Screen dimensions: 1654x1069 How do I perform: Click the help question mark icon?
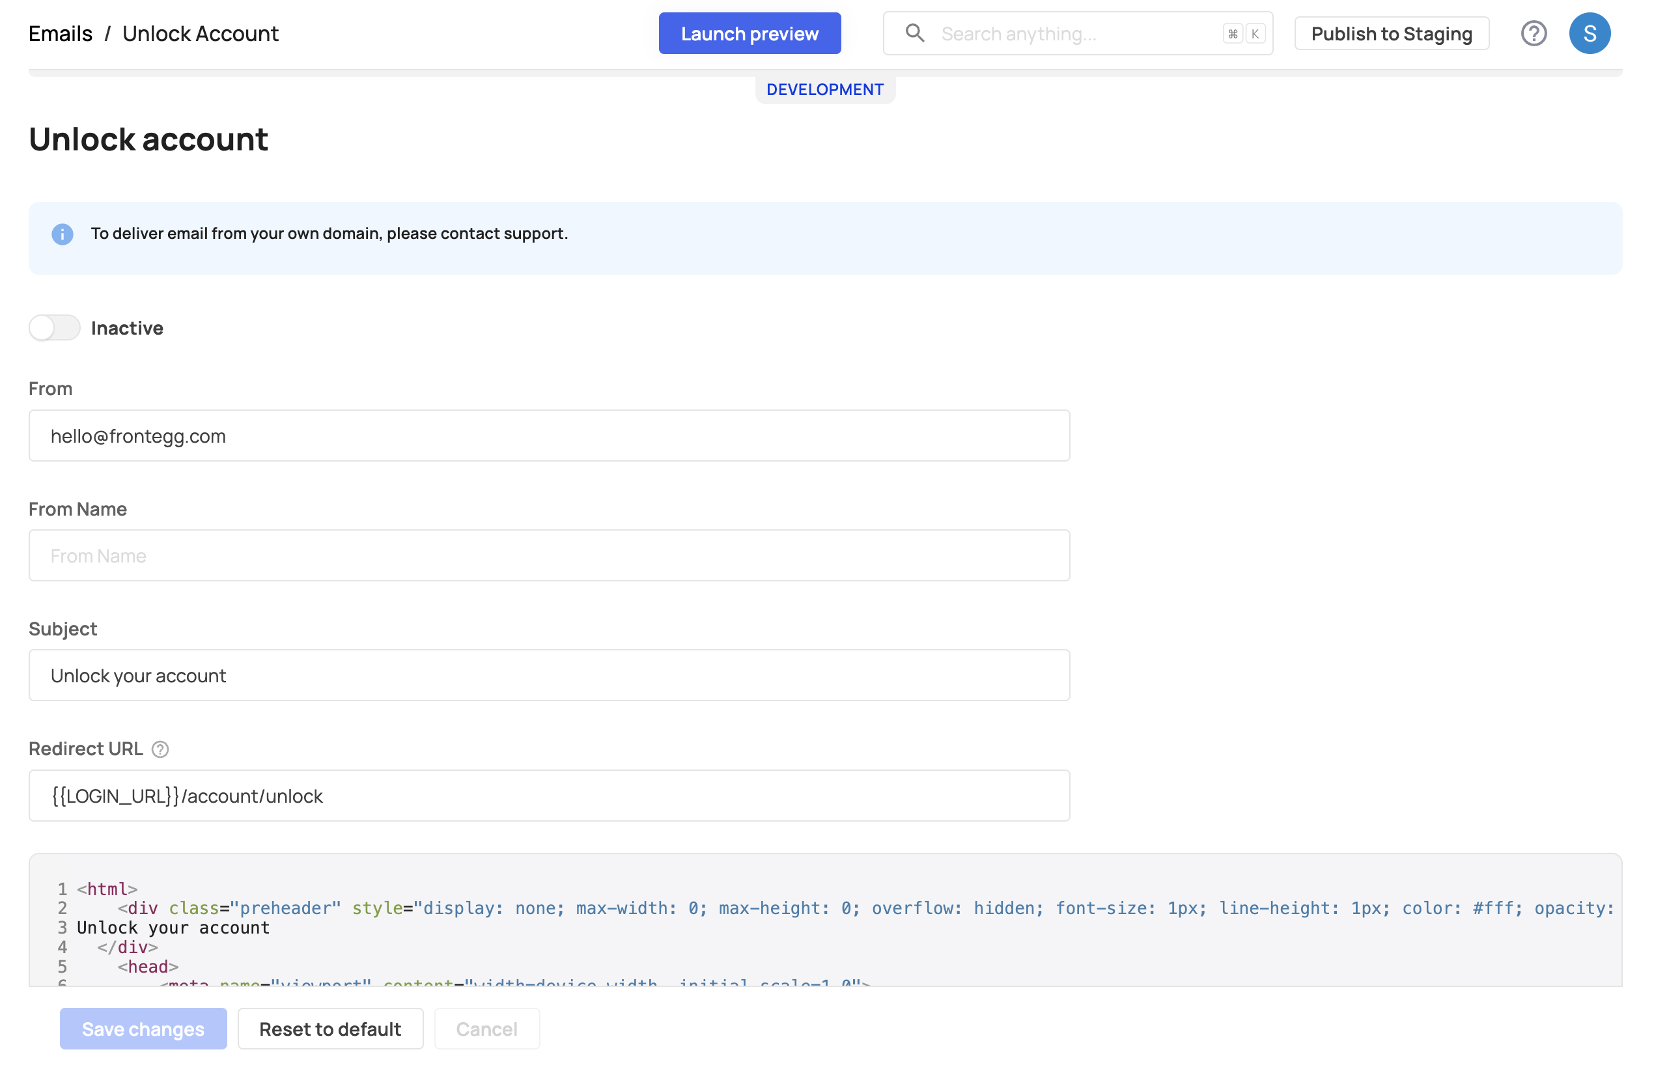pyautogui.click(x=1535, y=33)
